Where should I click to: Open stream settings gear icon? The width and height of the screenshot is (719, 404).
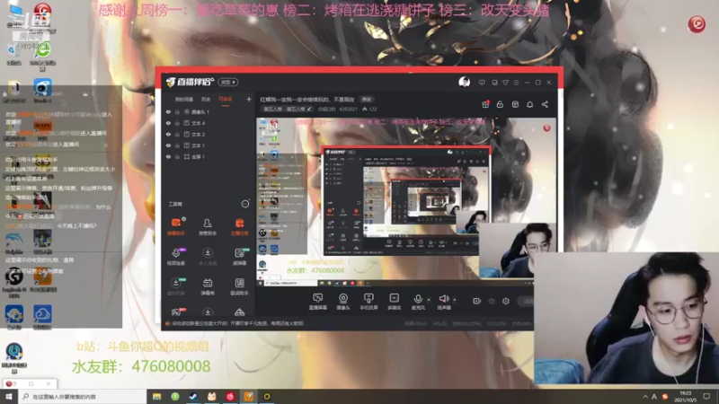506,301
